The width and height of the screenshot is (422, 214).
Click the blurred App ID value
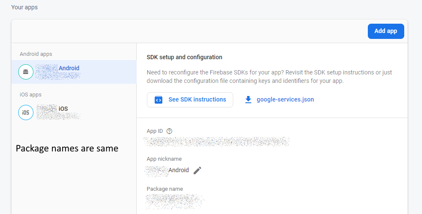(x=216, y=141)
